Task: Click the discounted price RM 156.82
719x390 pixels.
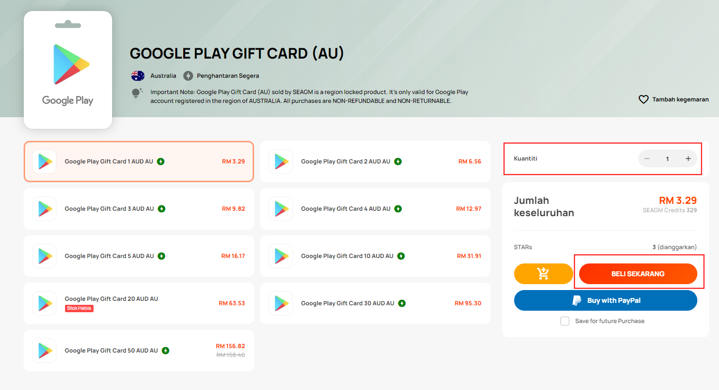Action: tap(230, 346)
